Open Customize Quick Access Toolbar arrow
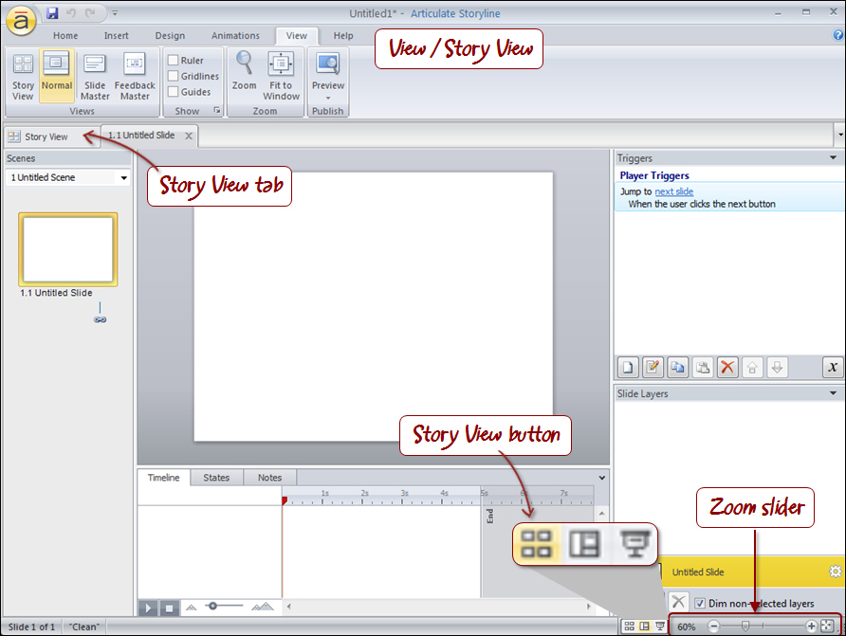This screenshot has width=846, height=636. coord(115,13)
